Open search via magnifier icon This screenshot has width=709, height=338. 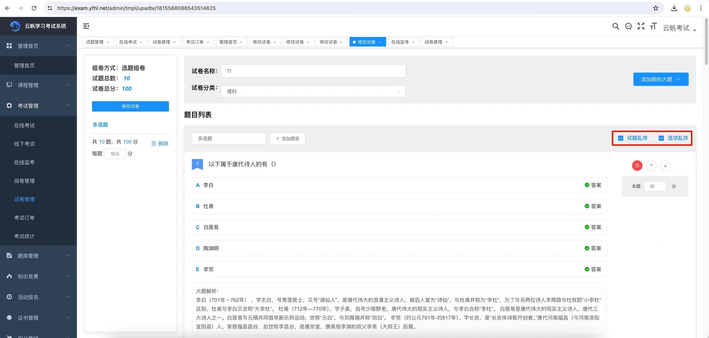616,26
